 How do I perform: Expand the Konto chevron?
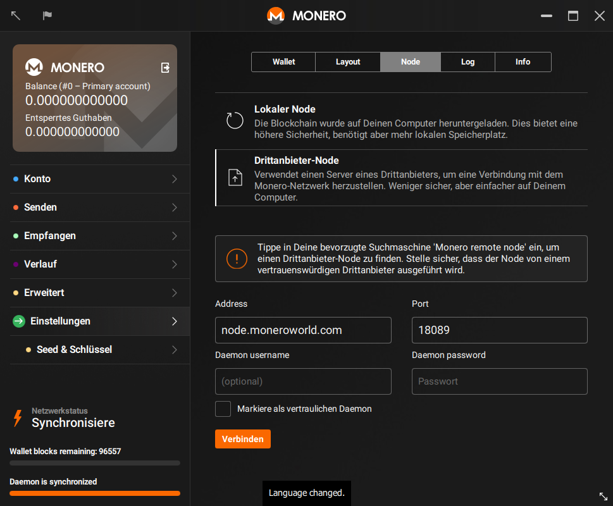175,179
